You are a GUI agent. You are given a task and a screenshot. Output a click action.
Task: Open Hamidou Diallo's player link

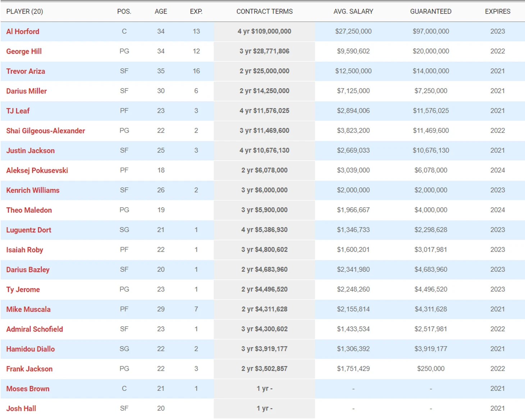tap(31, 349)
